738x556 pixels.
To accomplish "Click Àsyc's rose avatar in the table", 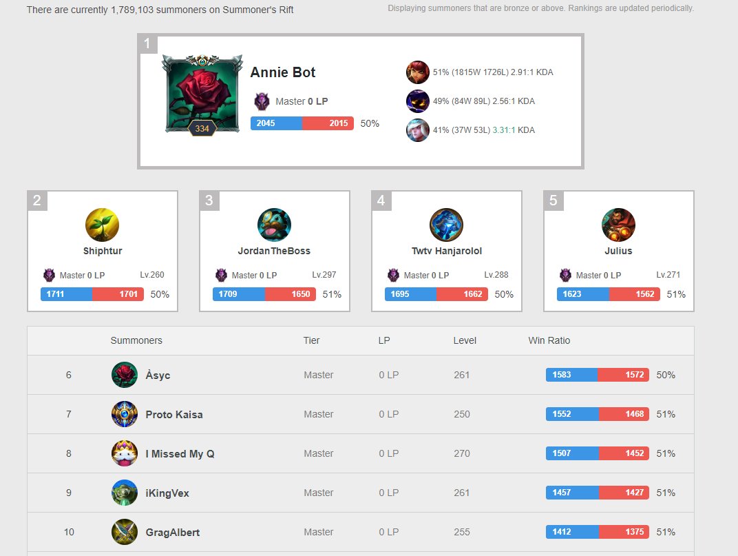I will [x=125, y=375].
